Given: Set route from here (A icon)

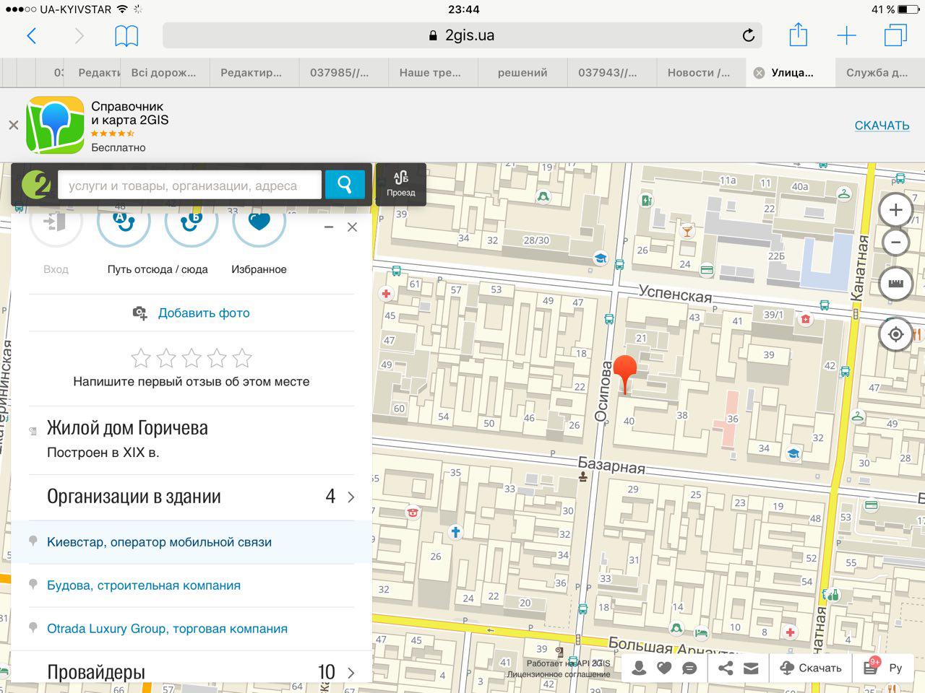Looking at the screenshot, I should 124,222.
